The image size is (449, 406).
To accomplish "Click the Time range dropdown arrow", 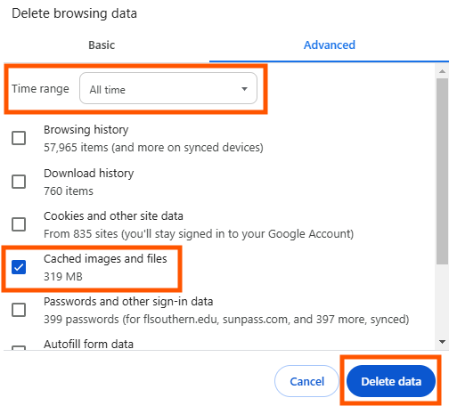I will (x=244, y=89).
